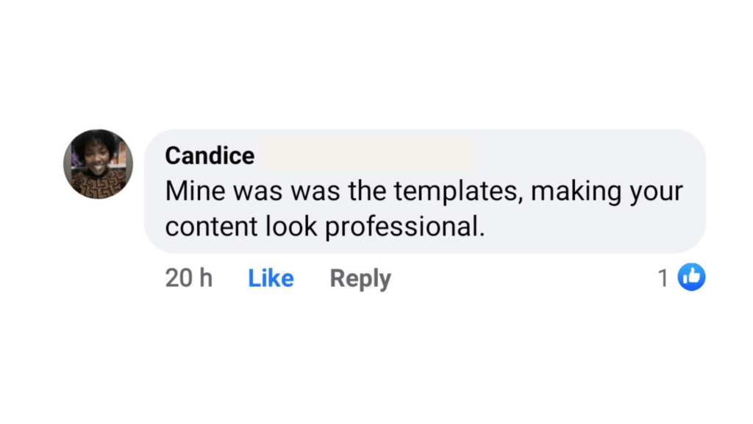Click the white thumb inside the blue circle
Viewport: 753px width, 424px height.
[x=691, y=277]
